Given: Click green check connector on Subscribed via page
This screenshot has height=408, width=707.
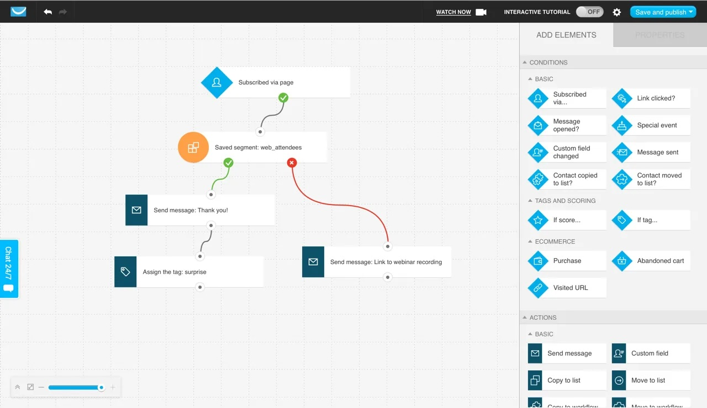Looking at the screenshot, I should [x=283, y=98].
